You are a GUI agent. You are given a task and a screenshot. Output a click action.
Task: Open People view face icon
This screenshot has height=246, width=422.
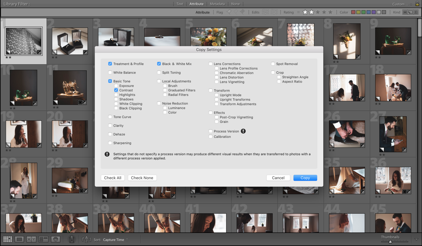55,239
